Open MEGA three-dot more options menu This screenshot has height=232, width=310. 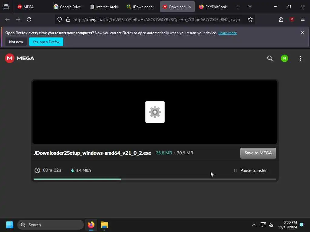click(x=300, y=58)
